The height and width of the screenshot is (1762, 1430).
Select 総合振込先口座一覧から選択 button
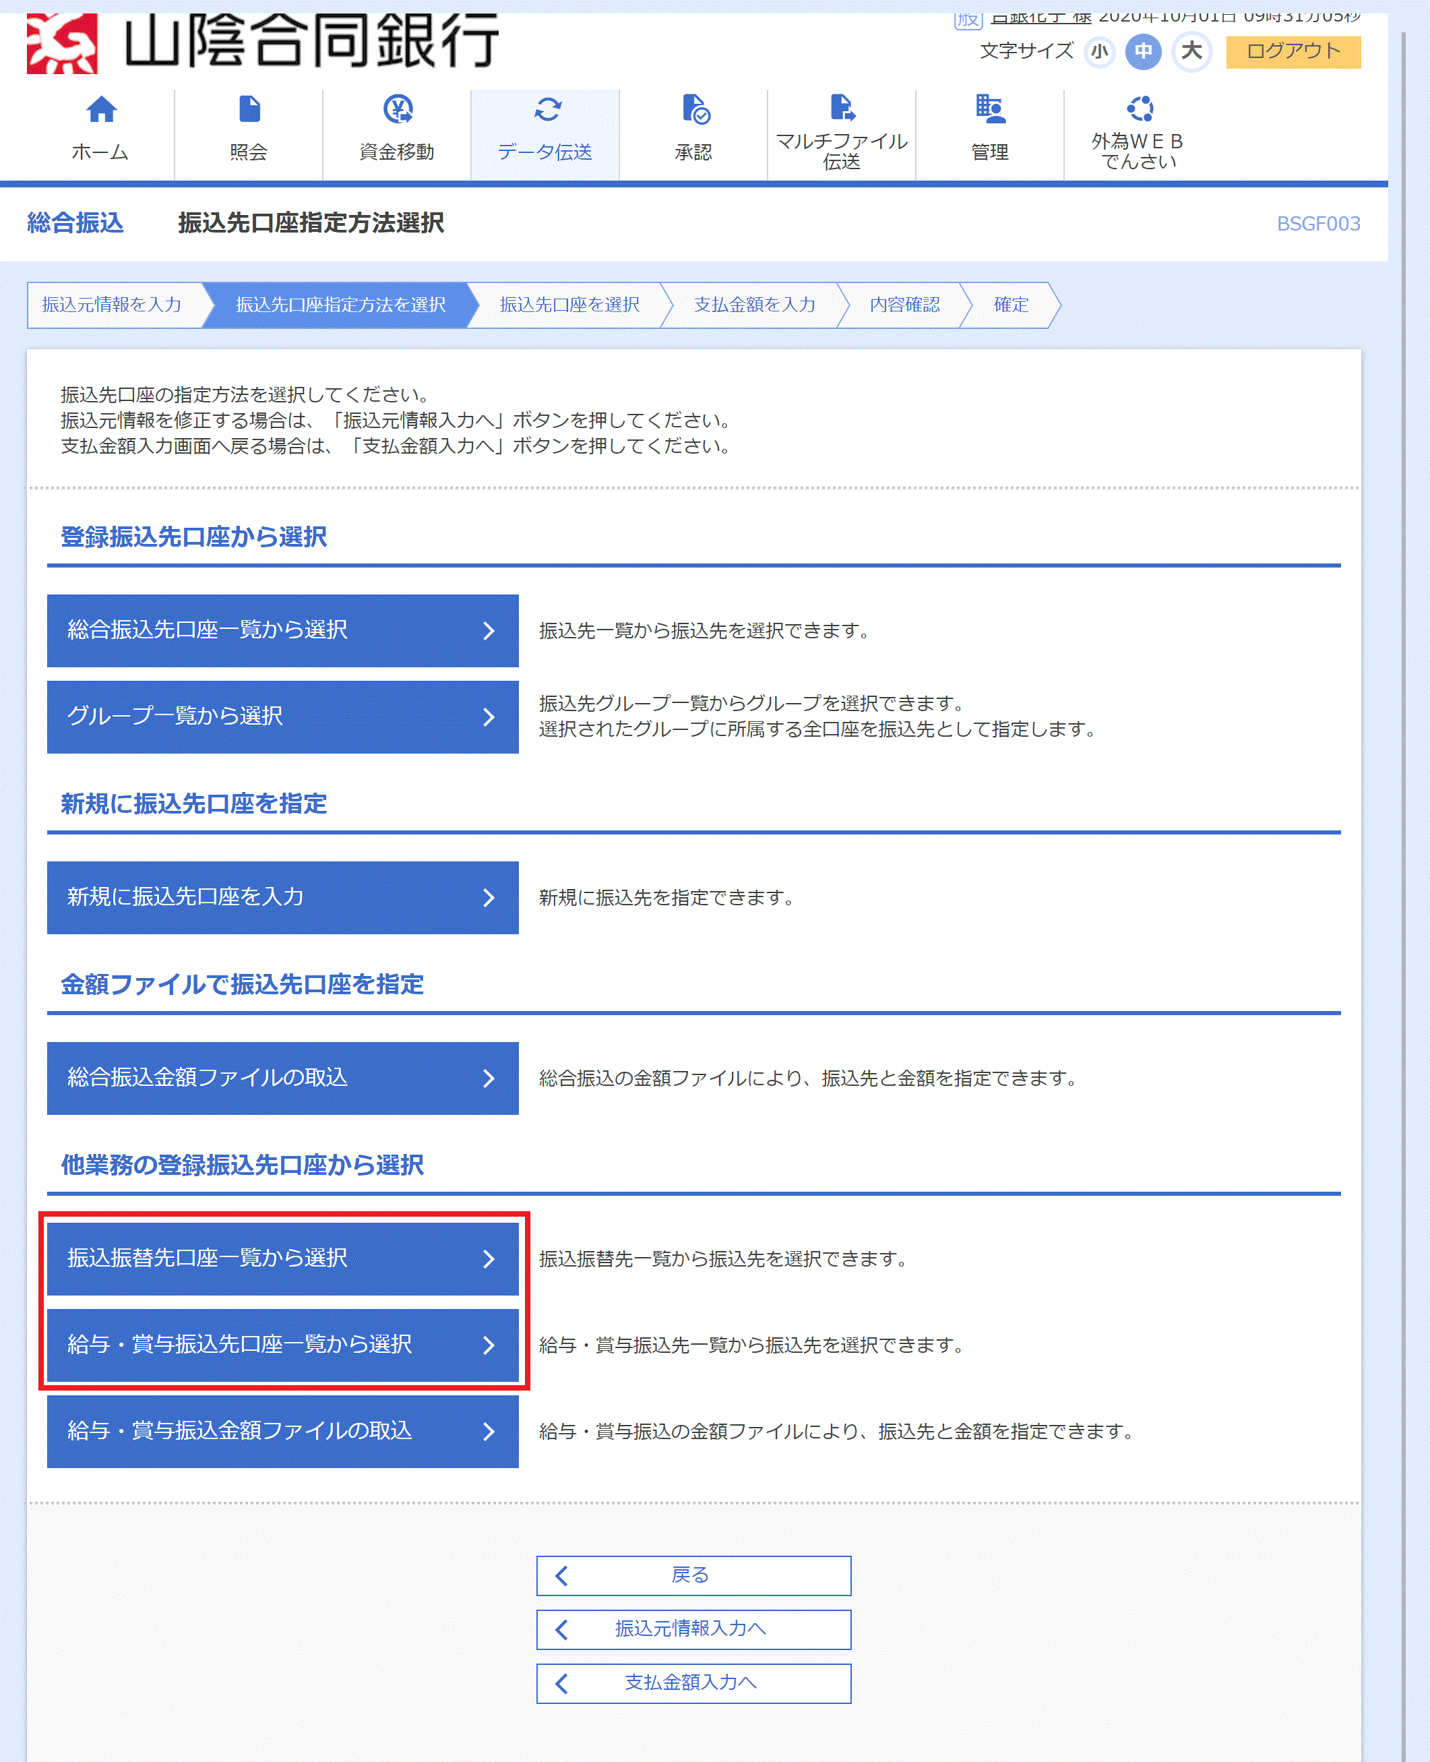(282, 630)
